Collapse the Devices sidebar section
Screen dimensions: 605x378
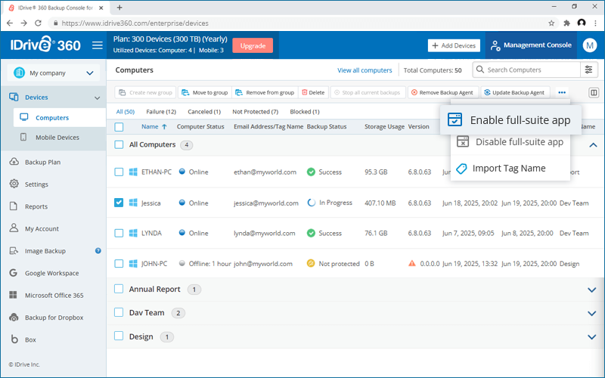(x=97, y=98)
